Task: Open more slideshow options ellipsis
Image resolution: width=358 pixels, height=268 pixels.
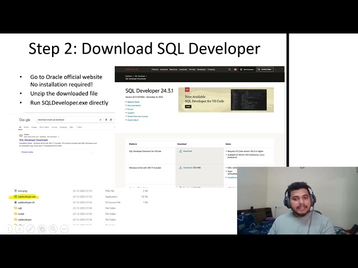Action: click(64, 228)
